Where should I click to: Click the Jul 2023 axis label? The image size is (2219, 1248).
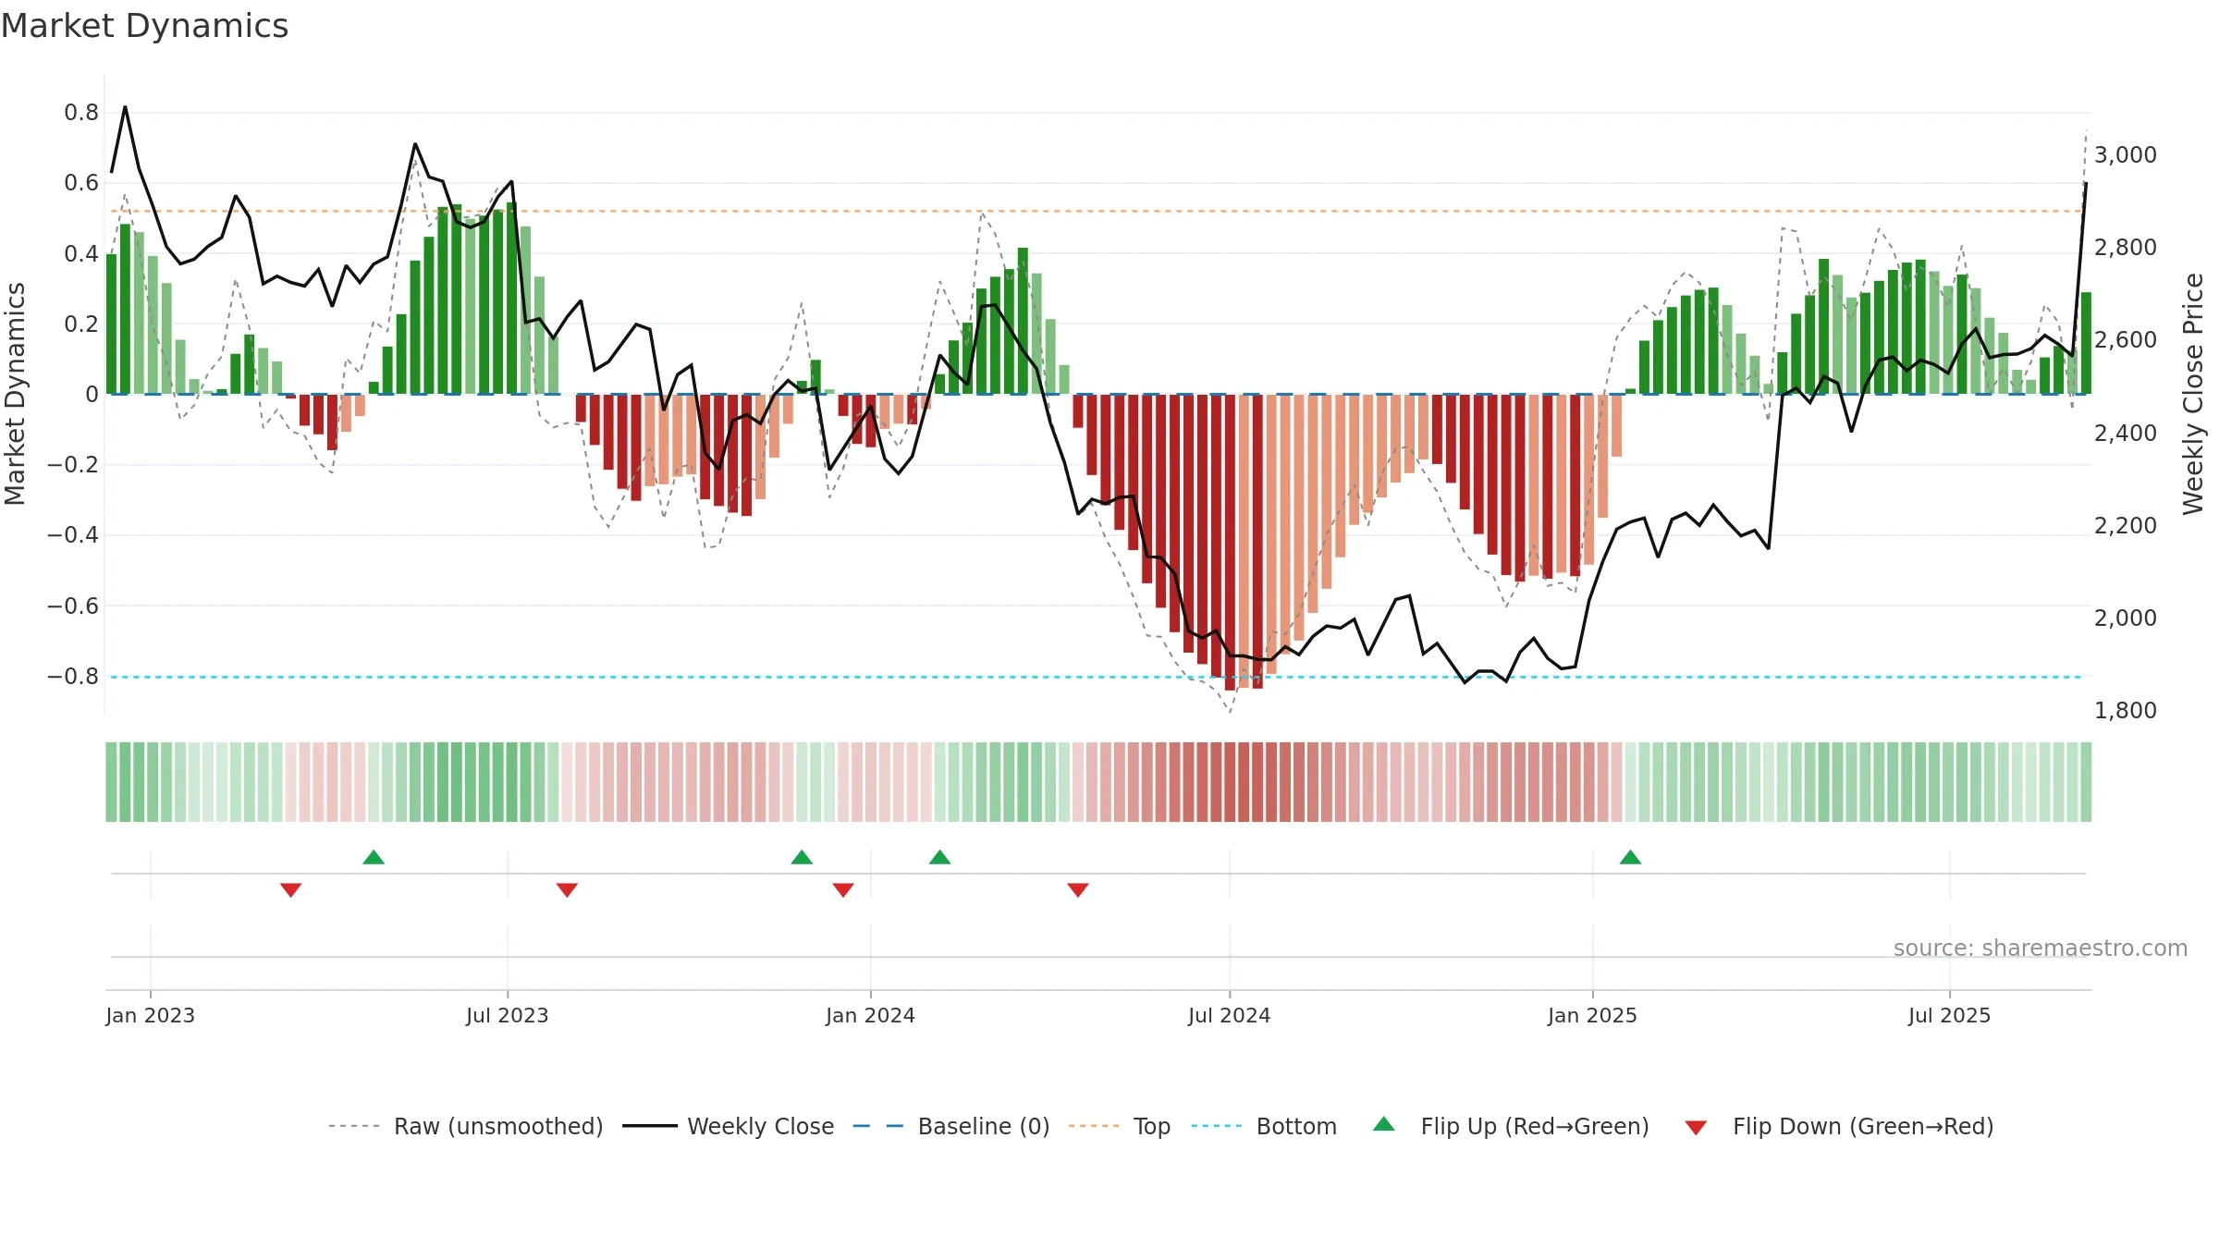508,1015
